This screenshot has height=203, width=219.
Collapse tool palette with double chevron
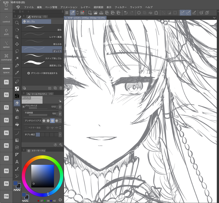(x=14, y=11)
